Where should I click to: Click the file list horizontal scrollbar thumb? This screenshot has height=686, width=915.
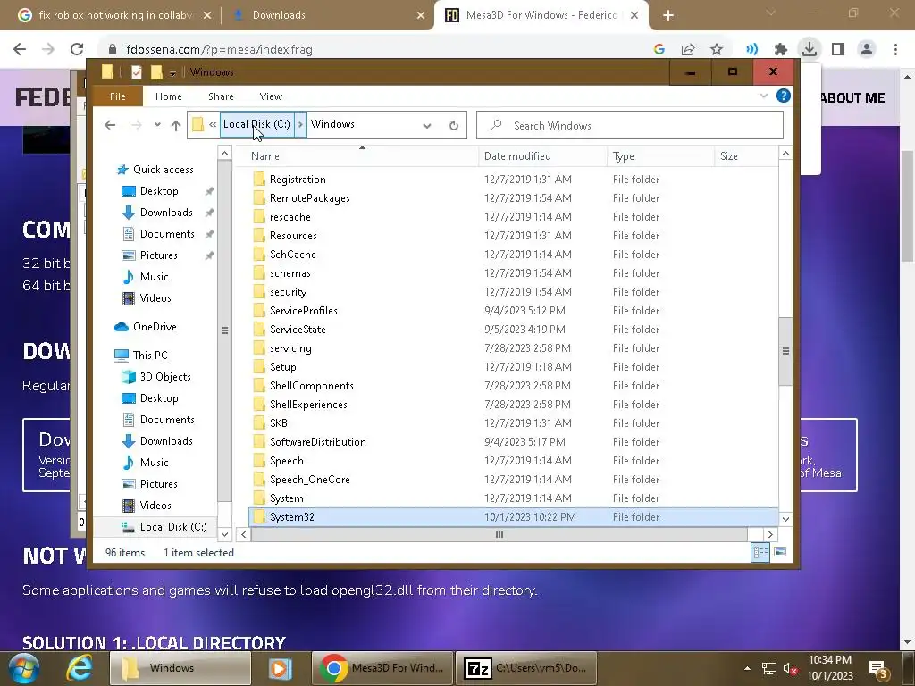point(499,534)
